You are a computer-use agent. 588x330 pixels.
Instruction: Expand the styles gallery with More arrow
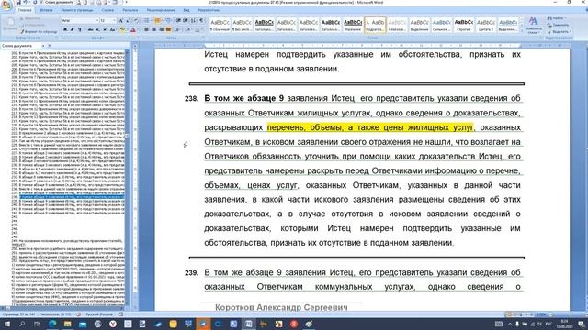tap(522, 30)
